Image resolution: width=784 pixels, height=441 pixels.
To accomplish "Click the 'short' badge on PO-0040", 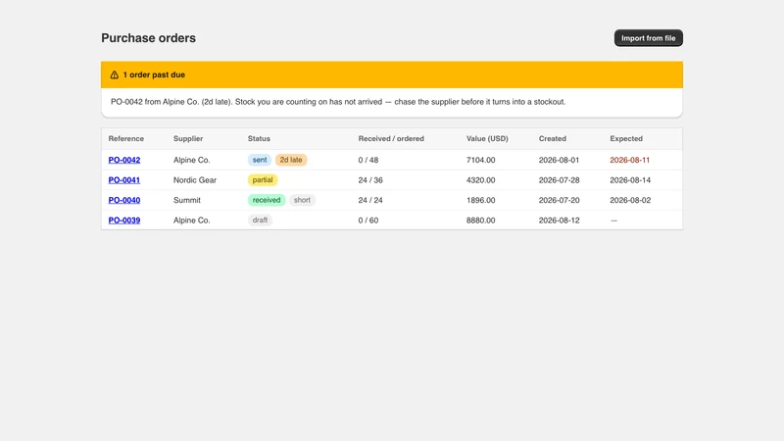I will point(302,200).
